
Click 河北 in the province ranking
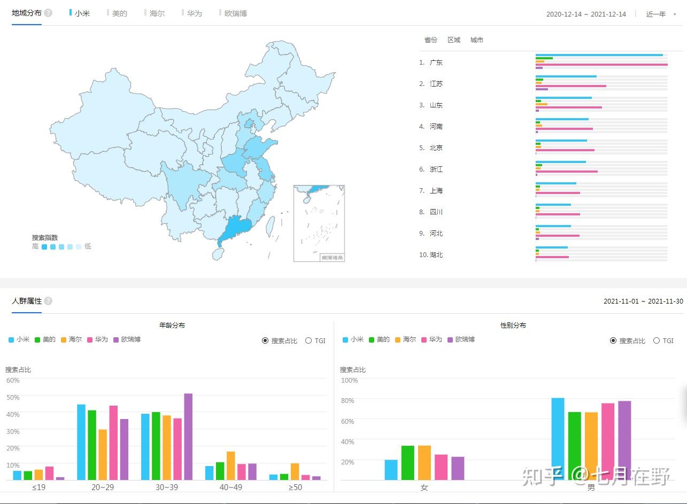pos(436,234)
